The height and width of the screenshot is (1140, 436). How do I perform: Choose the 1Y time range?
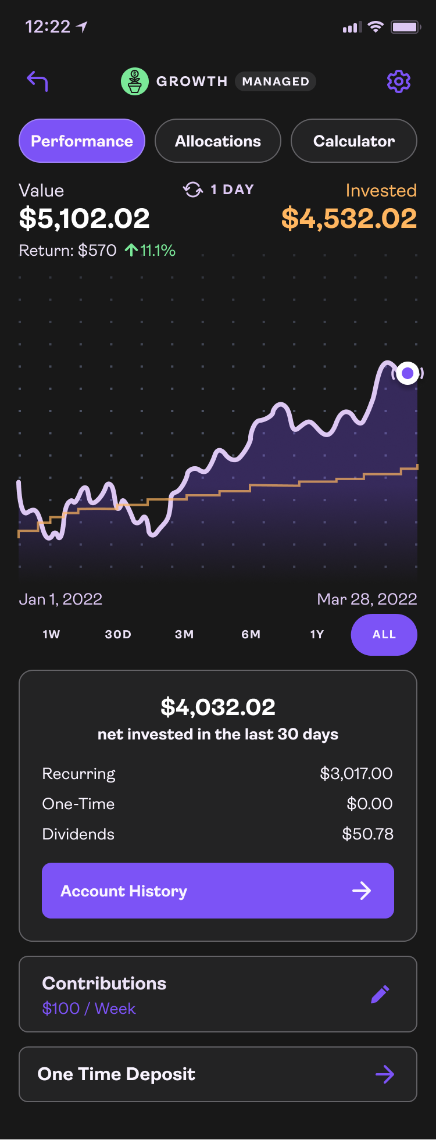point(317,634)
